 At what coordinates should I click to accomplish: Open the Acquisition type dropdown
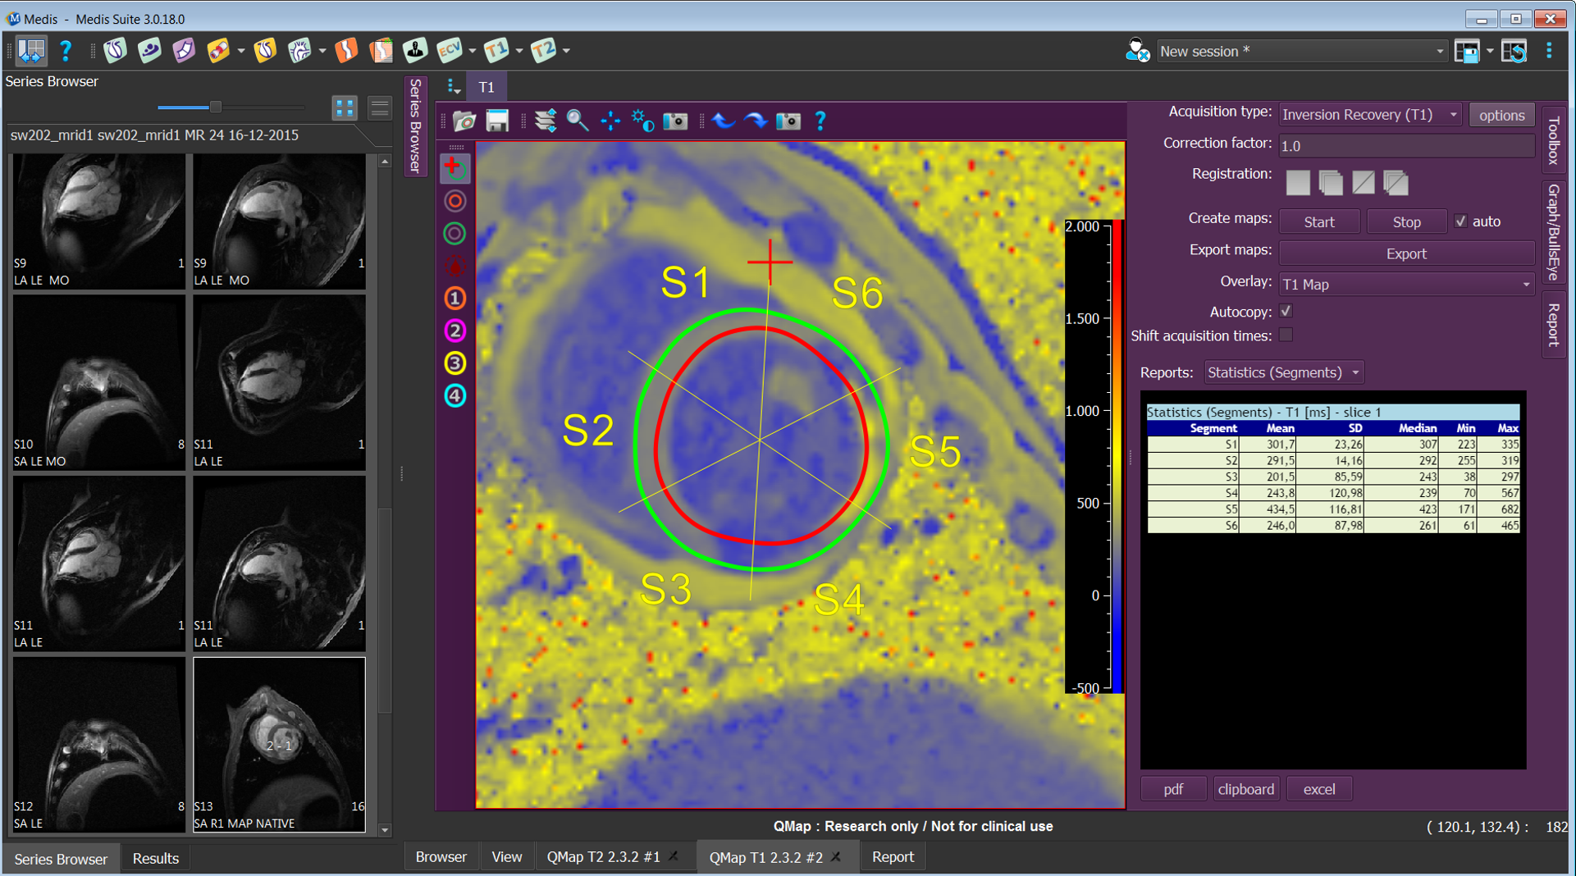(x=1369, y=115)
